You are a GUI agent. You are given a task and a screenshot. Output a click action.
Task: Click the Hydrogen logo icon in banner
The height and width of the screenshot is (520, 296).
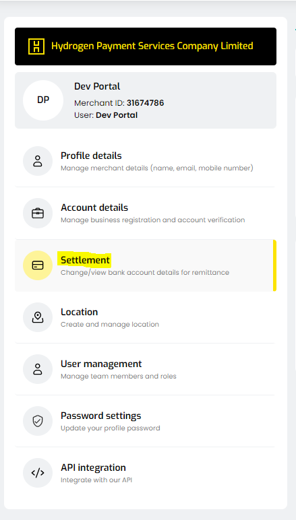[36, 46]
